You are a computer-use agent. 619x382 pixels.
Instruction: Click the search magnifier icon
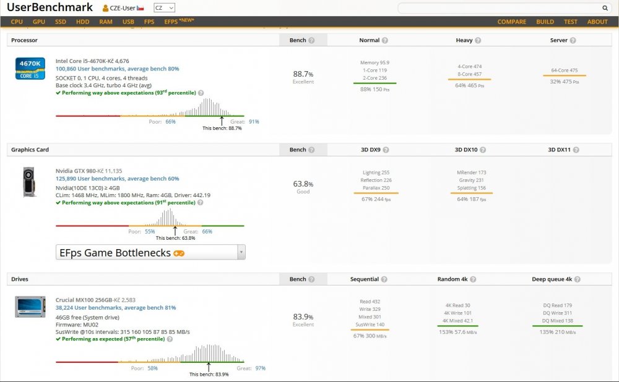[x=605, y=8]
